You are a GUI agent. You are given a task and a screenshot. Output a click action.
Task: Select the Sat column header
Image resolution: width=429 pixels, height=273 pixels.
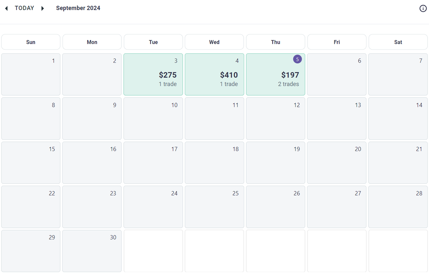tap(398, 42)
